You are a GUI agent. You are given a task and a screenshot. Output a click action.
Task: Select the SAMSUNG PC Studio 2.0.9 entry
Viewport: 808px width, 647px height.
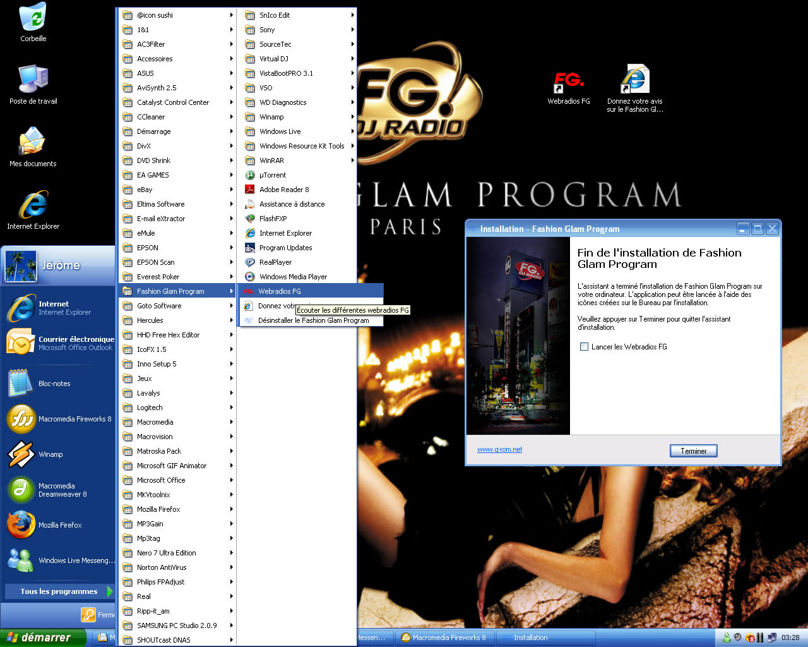(177, 626)
